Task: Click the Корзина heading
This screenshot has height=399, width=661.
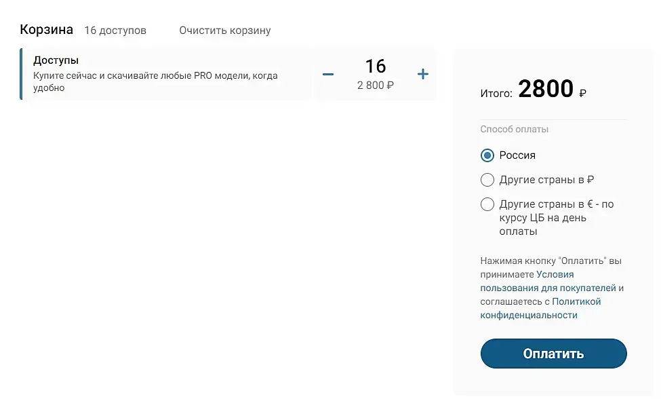Action: point(46,30)
